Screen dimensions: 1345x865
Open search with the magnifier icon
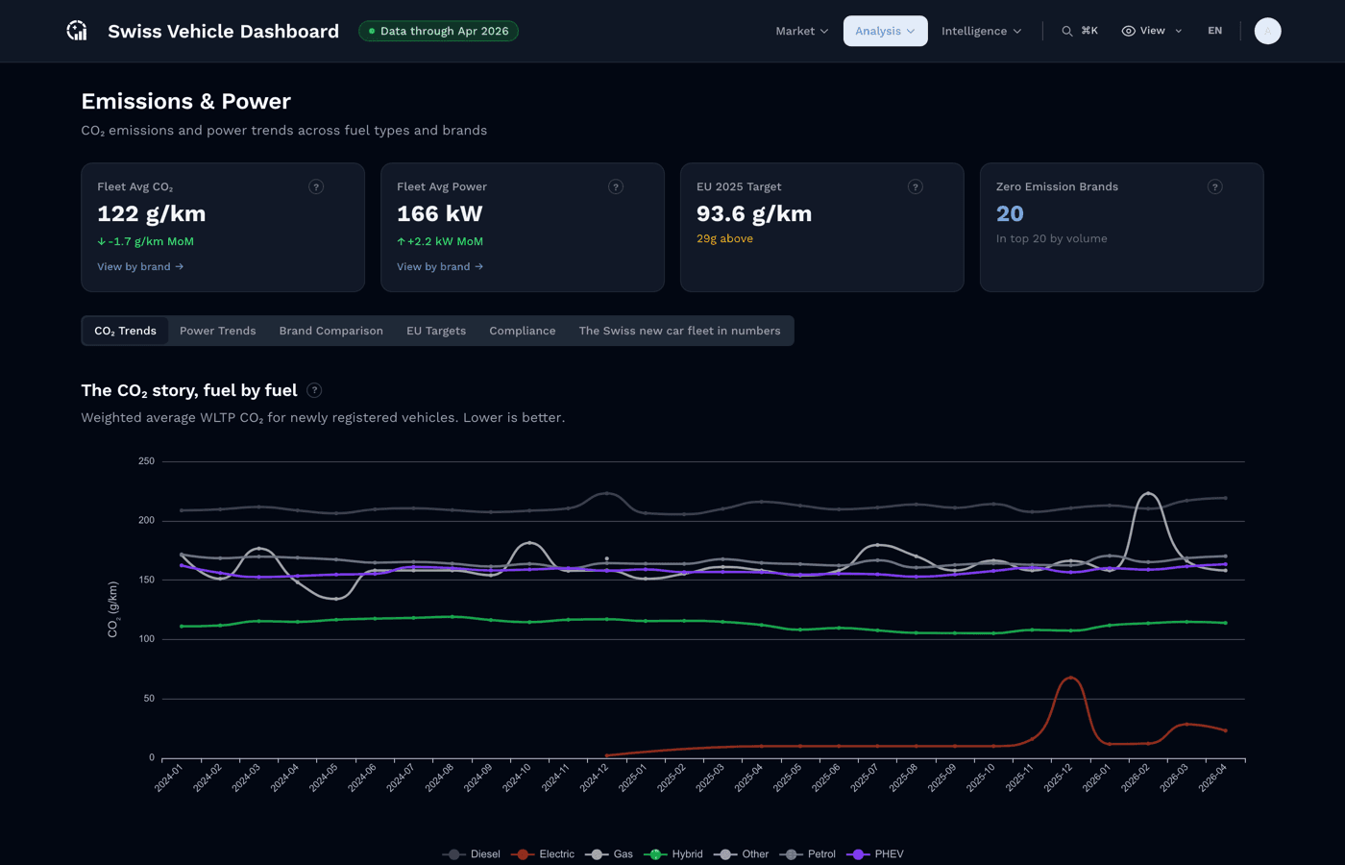[x=1067, y=31]
